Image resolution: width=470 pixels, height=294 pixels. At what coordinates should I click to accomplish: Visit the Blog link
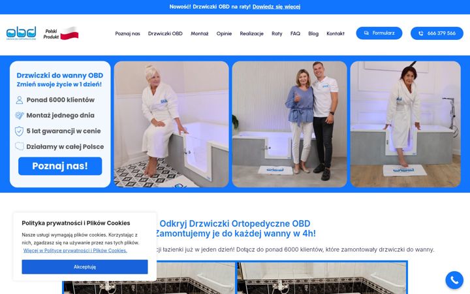(313, 33)
